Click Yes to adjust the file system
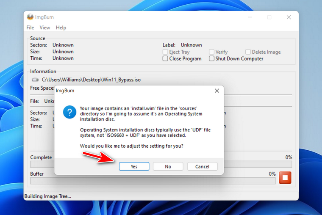 click(134, 166)
